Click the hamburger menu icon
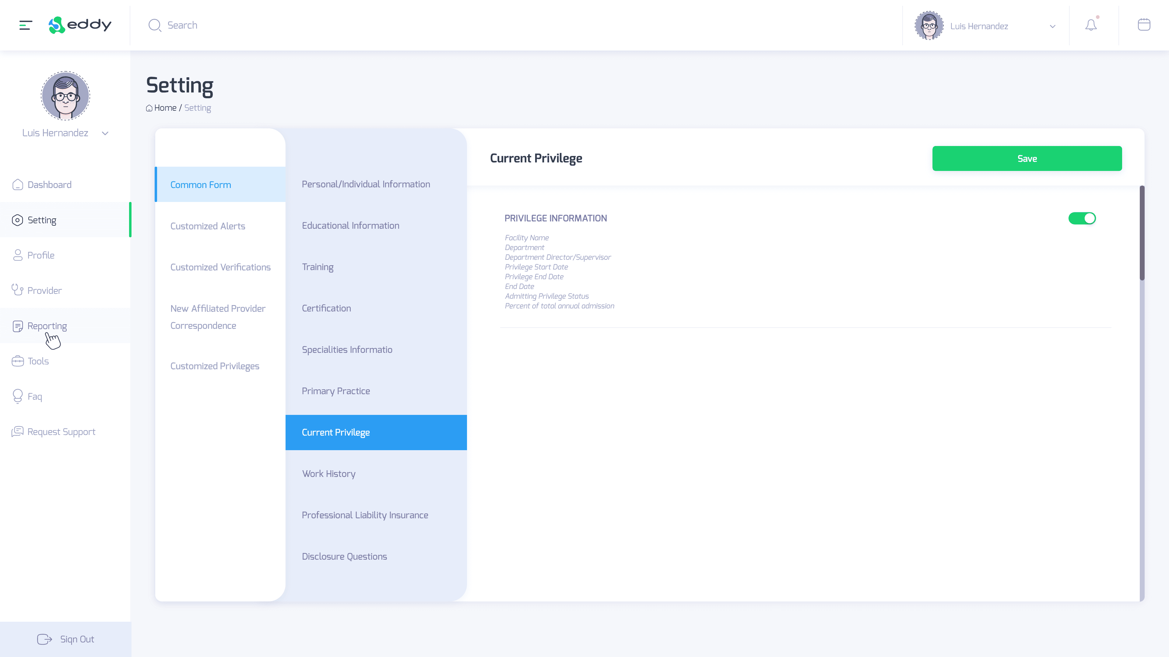Image resolution: width=1169 pixels, height=657 pixels. [25, 25]
